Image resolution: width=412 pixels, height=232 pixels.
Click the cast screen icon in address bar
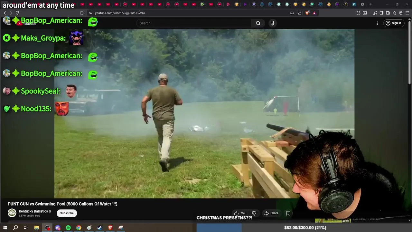292,13
